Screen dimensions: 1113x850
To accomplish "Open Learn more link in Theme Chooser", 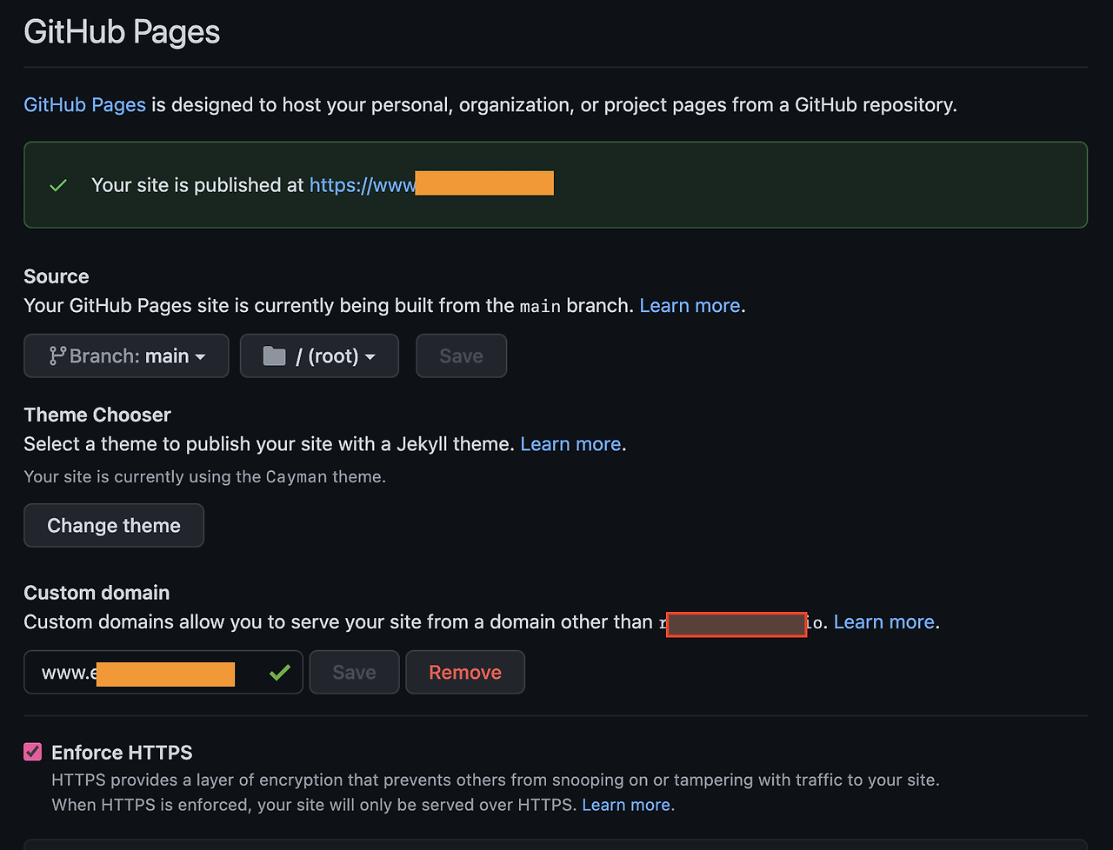I will [x=570, y=443].
